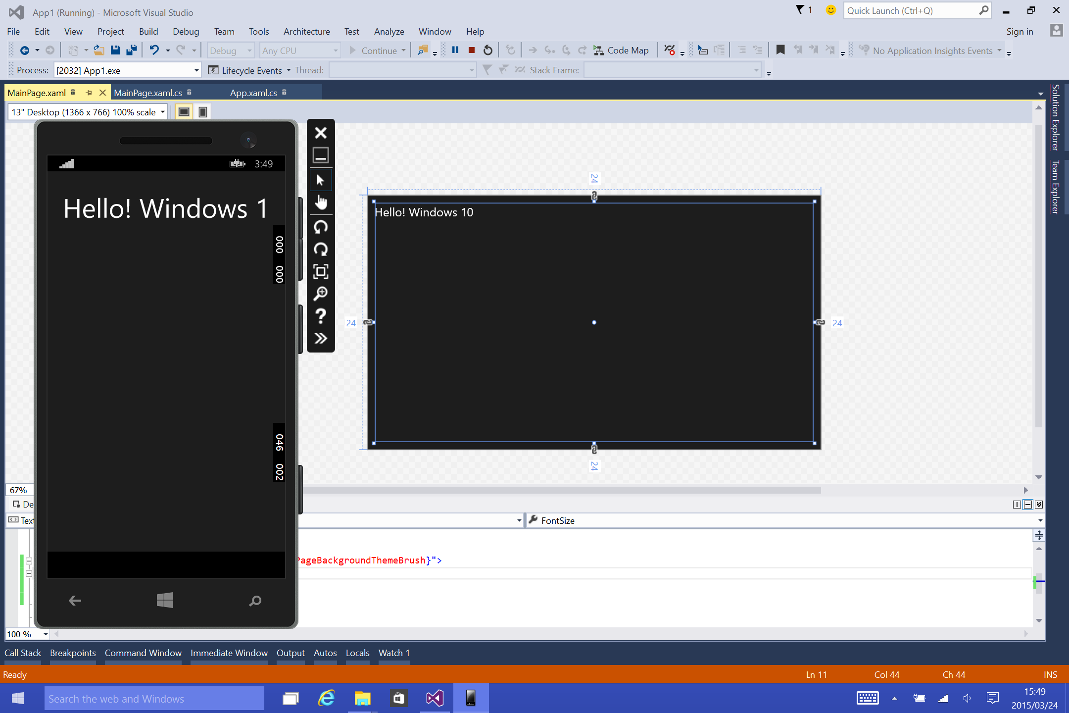This screenshot has height=713, width=1069.
Task: Switch to the Locals window at the bottom
Action: click(357, 653)
